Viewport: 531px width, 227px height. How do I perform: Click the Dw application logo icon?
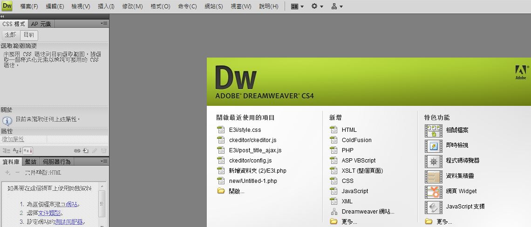7,6
